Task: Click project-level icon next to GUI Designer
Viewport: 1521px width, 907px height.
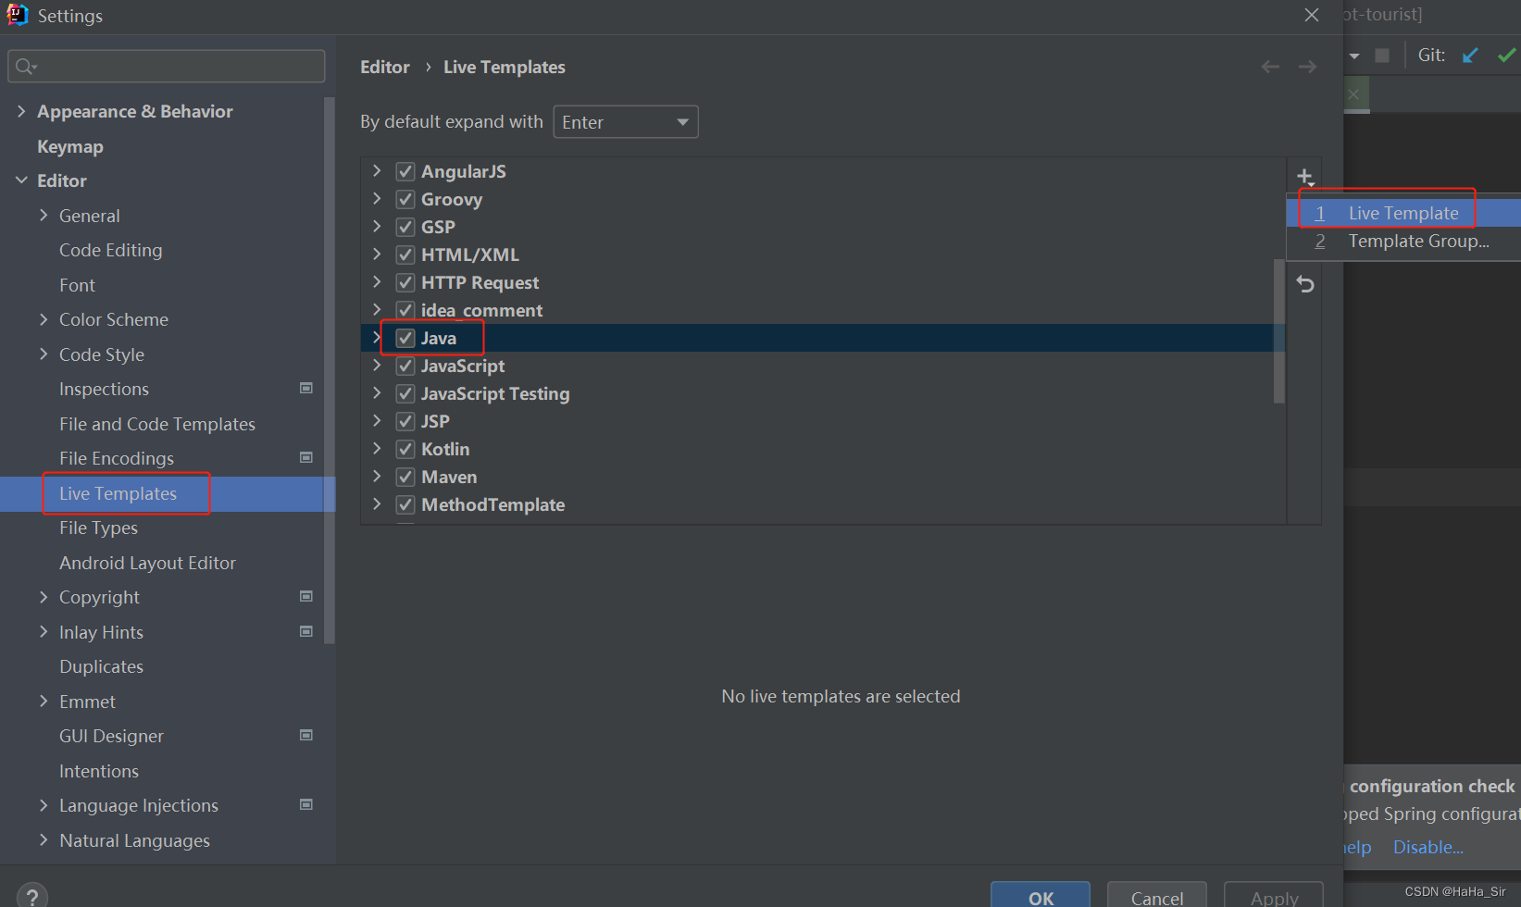Action: 306,735
